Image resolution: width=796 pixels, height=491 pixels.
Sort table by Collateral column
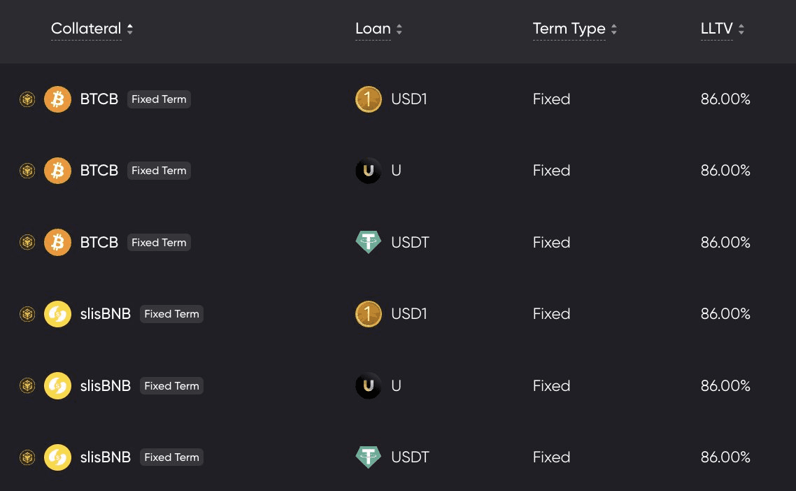(130, 29)
